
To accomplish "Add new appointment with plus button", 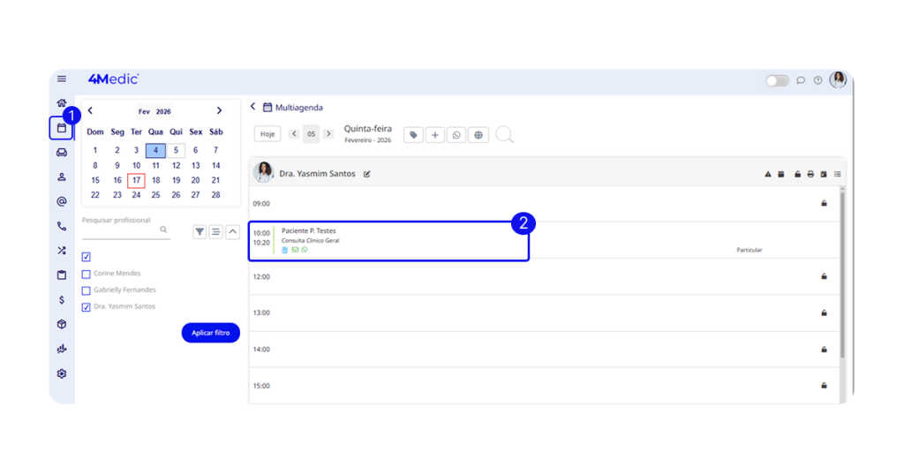I will click(x=435, y=135).
